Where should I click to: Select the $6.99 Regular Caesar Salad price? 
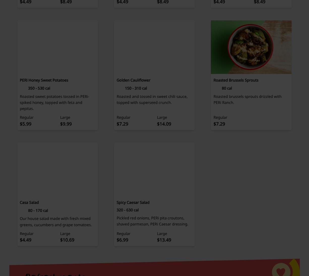click(122, 240)
